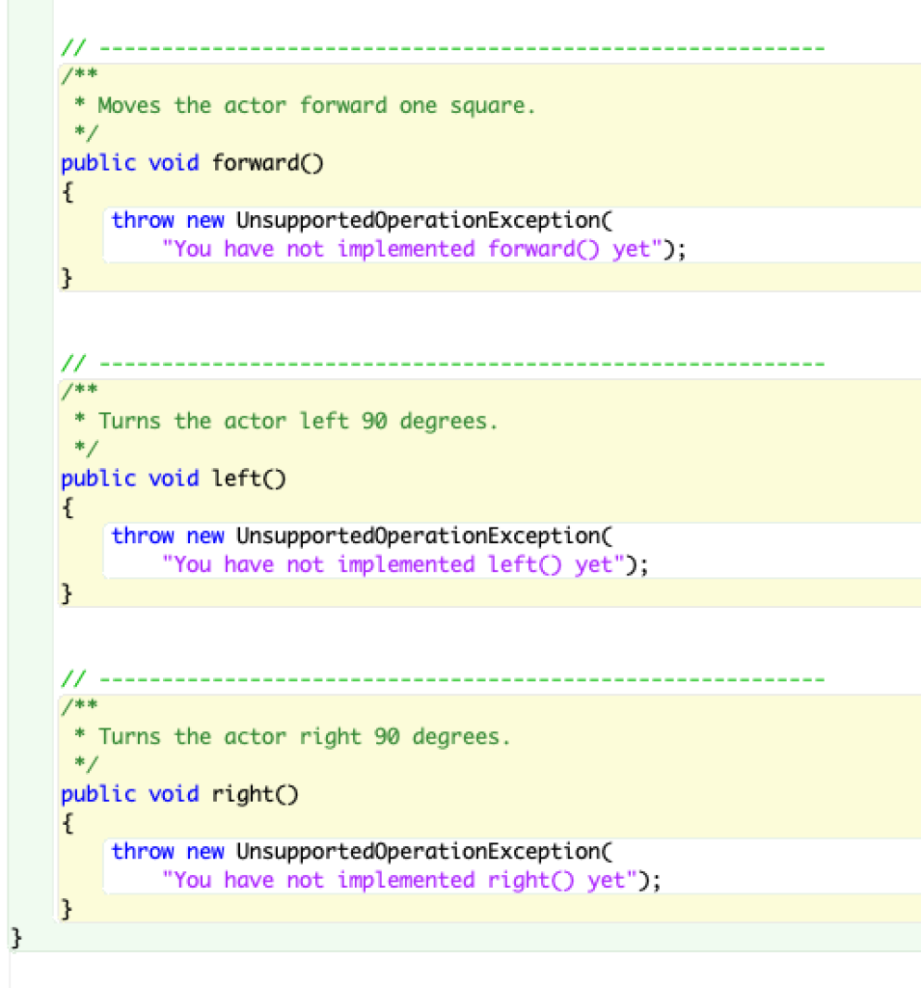Click the throw statement line inside forward()
The image size is (921, 988).
pos(362,221)
